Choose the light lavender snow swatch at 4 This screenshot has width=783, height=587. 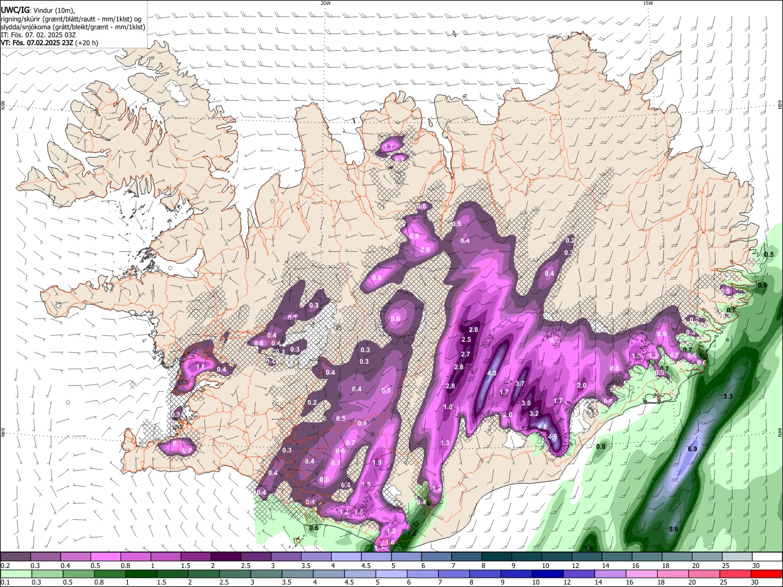click(x=346, y=557)
